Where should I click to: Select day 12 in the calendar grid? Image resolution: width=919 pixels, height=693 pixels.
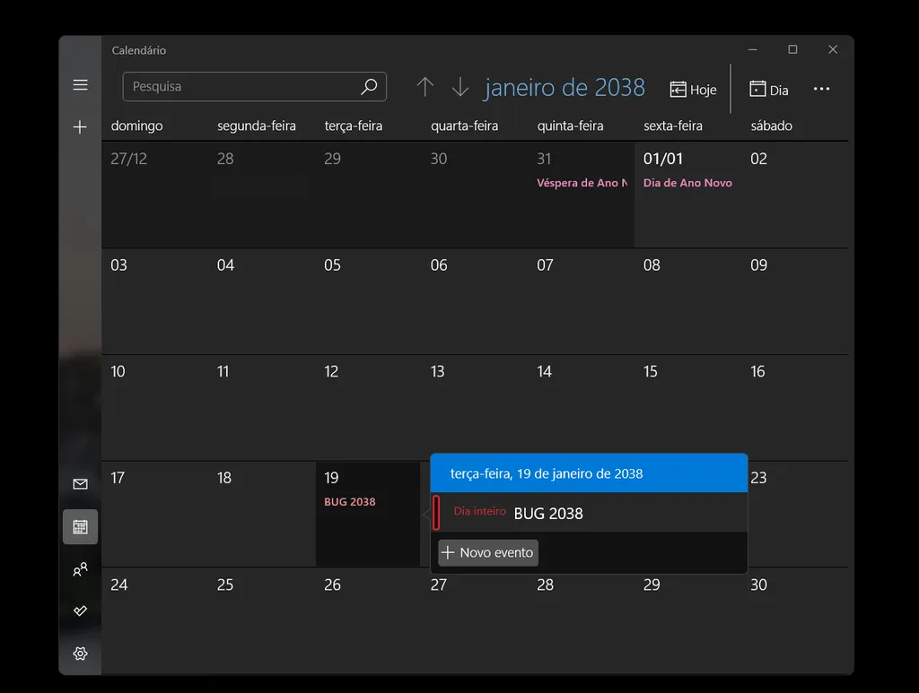[x=368, y=408]
